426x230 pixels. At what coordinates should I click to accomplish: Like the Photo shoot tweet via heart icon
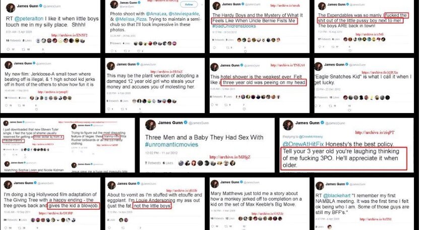coord(138,51)
